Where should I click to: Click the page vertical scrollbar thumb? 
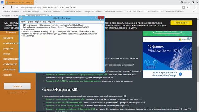click(198, 64)
